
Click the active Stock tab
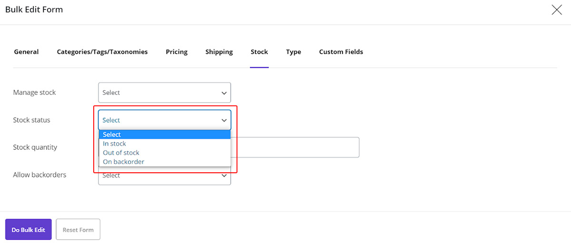(259, 52)
